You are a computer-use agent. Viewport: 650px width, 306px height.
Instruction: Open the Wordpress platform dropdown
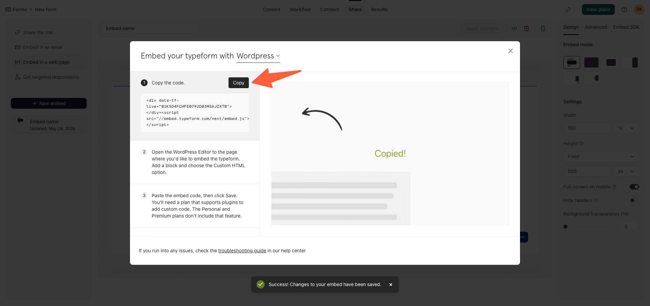(x=258, y=56)
